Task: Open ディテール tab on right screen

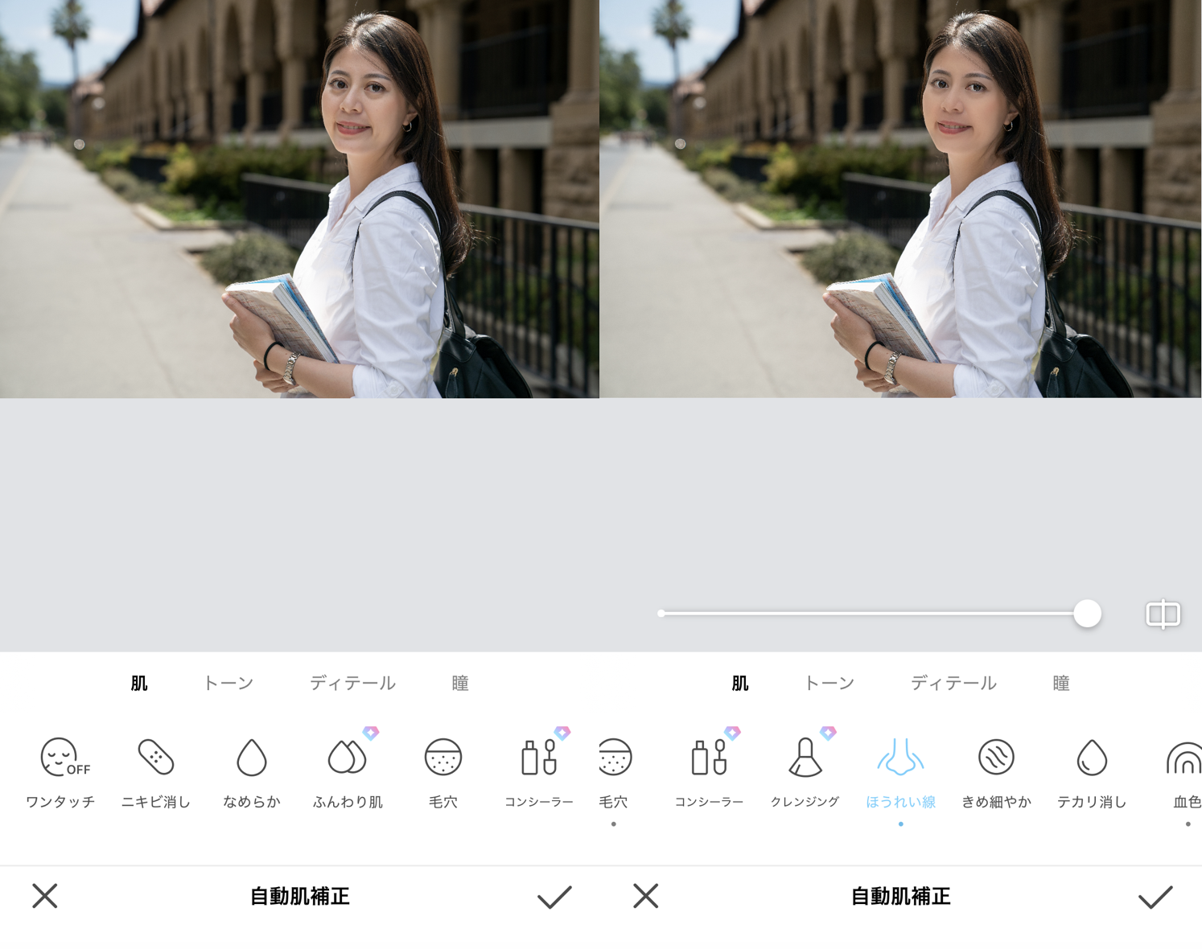Action: tap(953, 684)
